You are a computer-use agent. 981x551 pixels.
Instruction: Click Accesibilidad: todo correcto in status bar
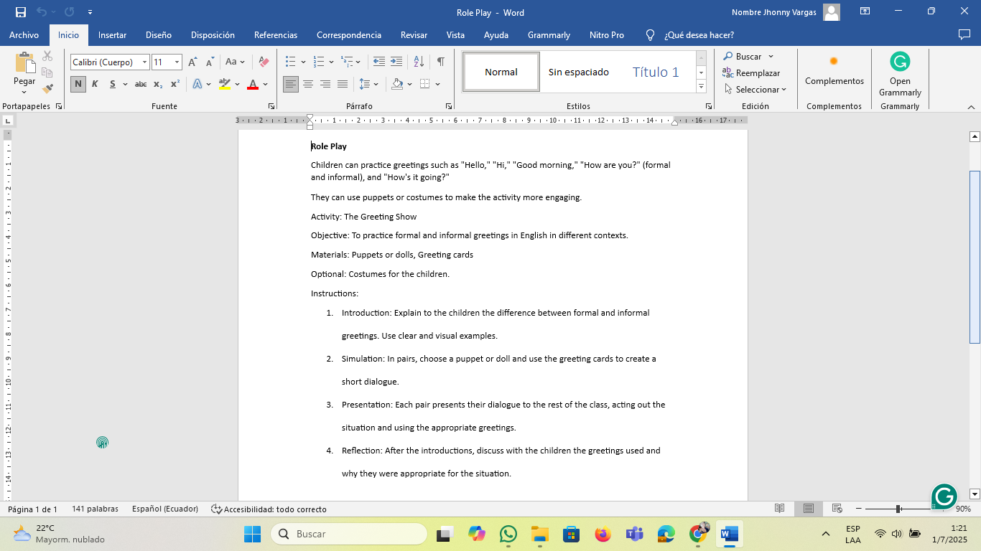(269, 509)
